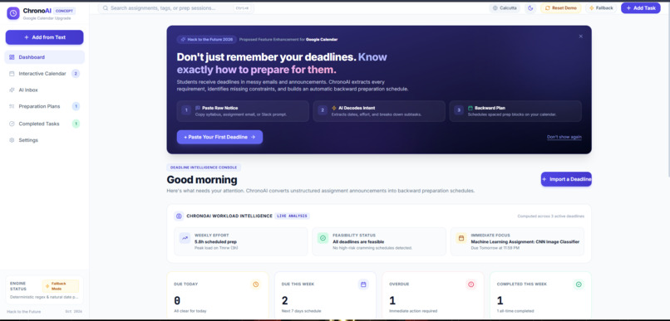This screenshot has width=670, height=321.
Task: Click the Fallback Mode engine status badge
Action: [x=60, y=286]
